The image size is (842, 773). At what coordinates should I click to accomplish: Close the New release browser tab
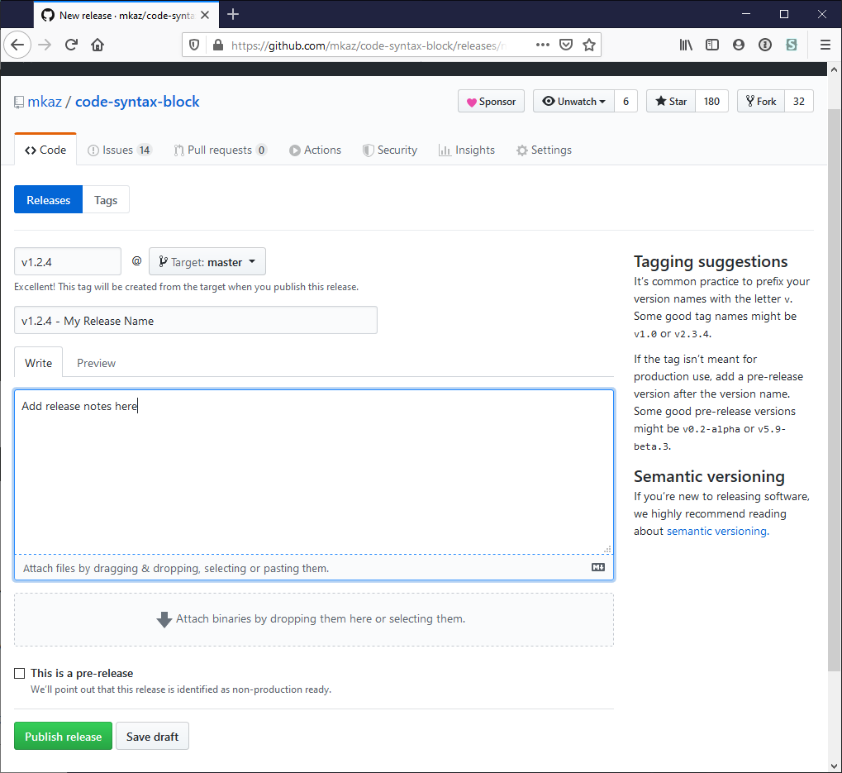point(205,15)
